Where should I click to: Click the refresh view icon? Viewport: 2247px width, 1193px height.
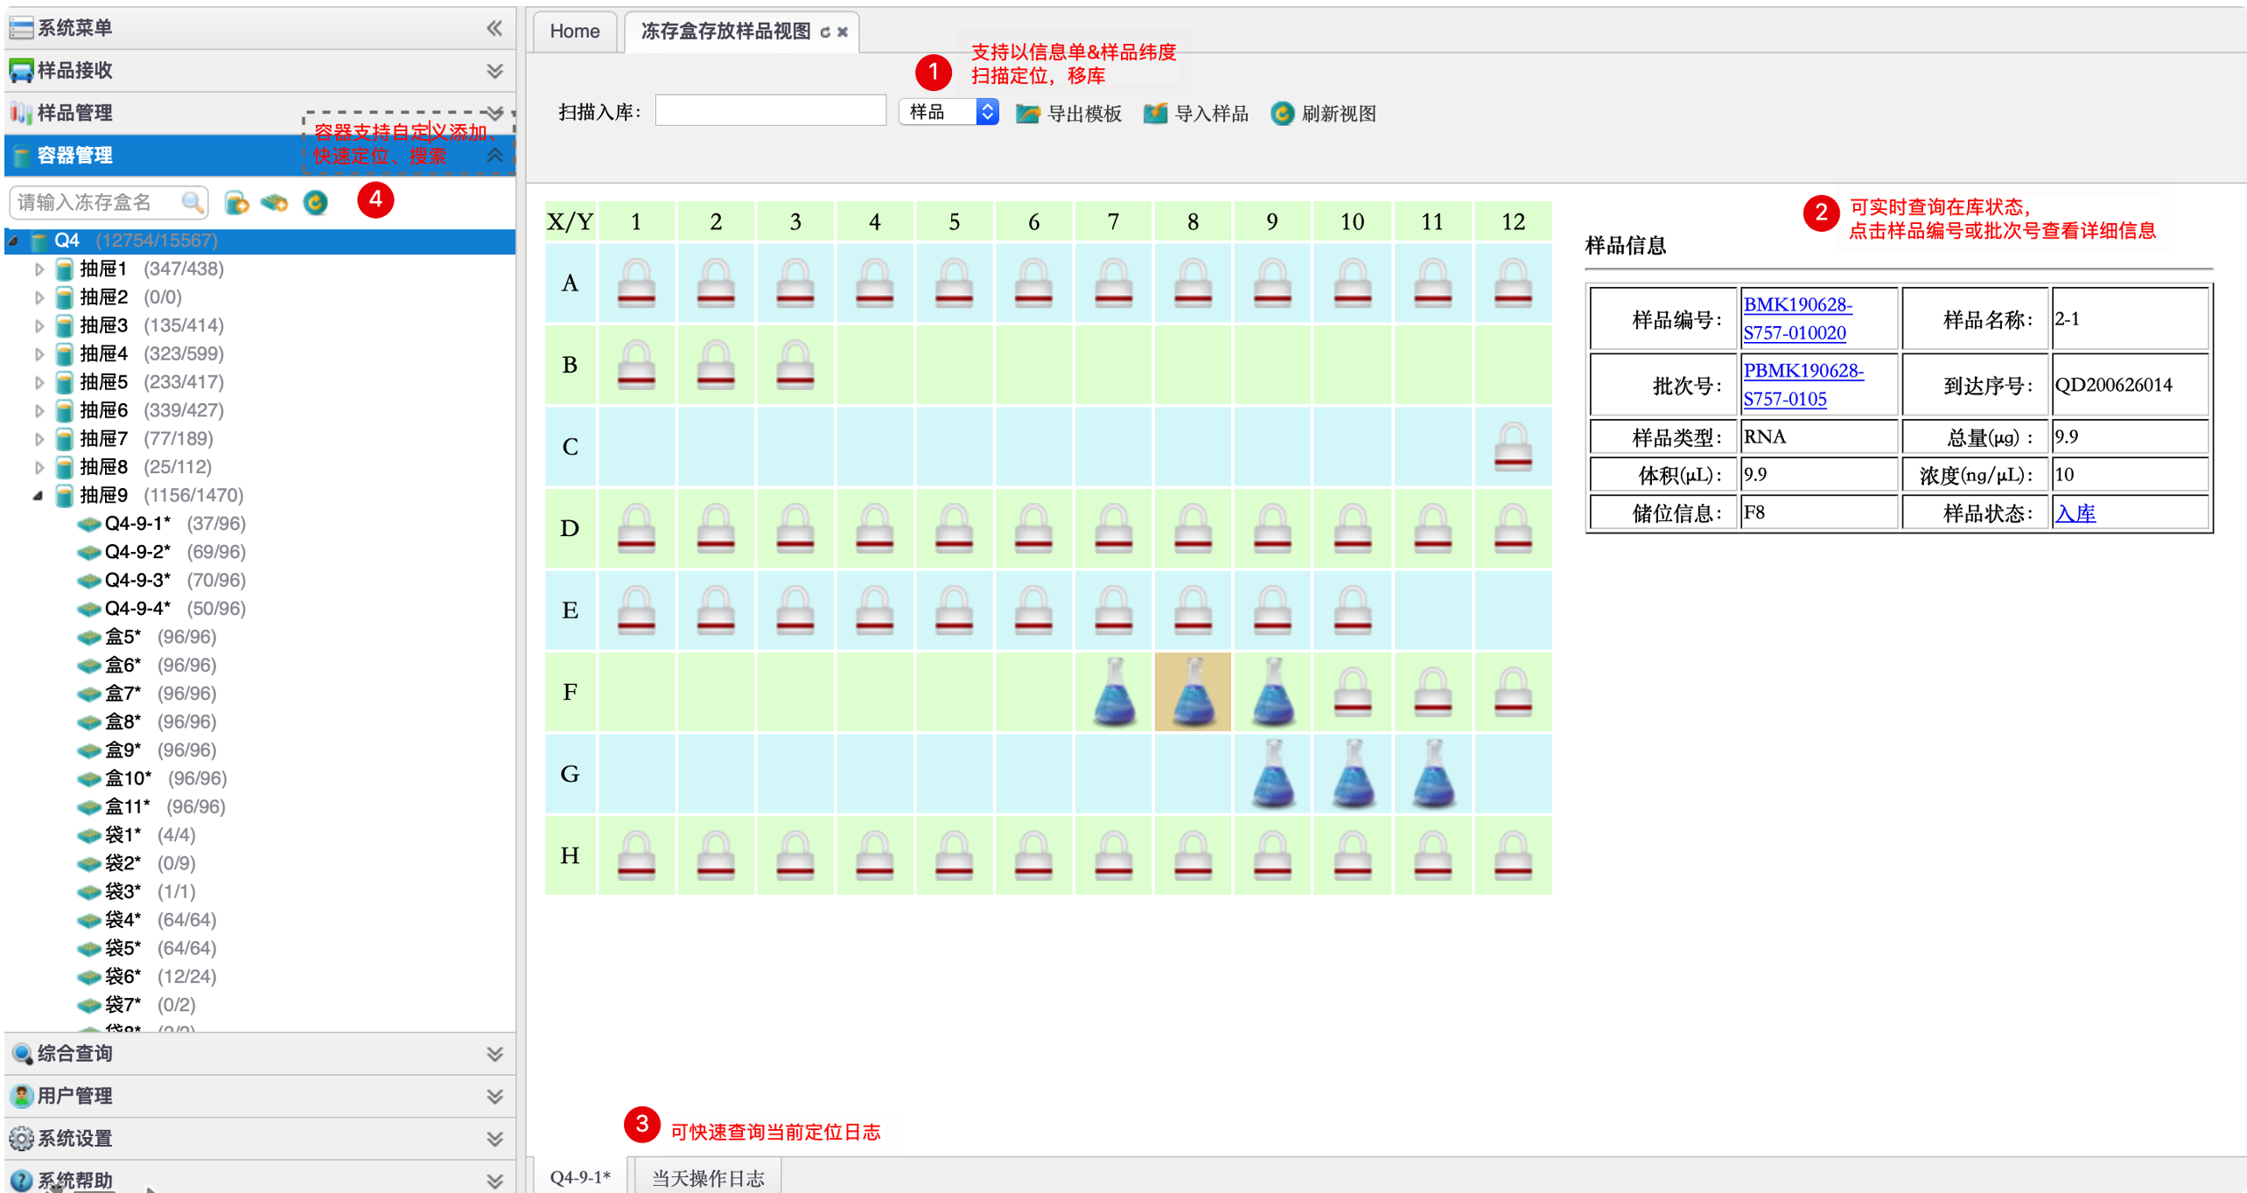point(1282,114)
